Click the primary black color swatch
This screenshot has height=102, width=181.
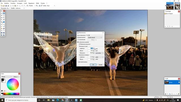tap(3, 80)
